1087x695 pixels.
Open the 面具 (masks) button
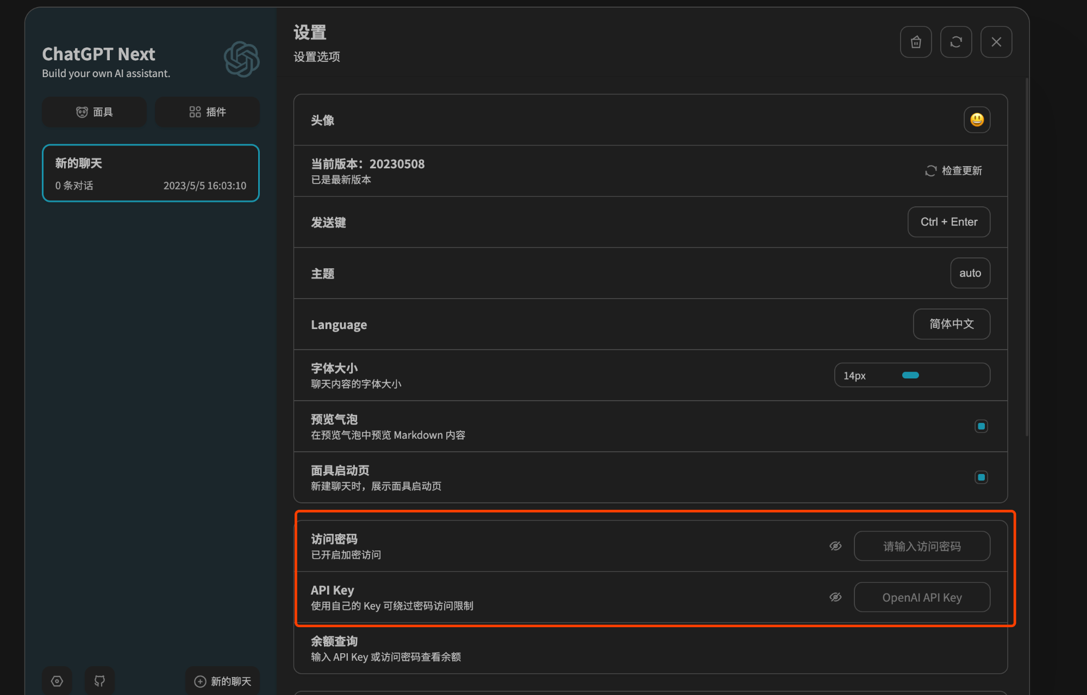[95, 112]
